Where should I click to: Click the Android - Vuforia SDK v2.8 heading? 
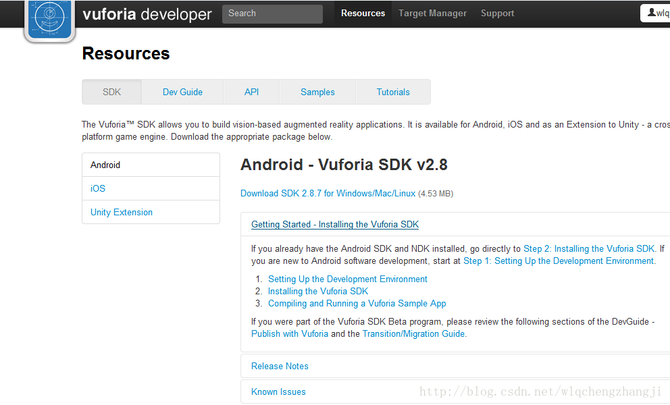344,165
